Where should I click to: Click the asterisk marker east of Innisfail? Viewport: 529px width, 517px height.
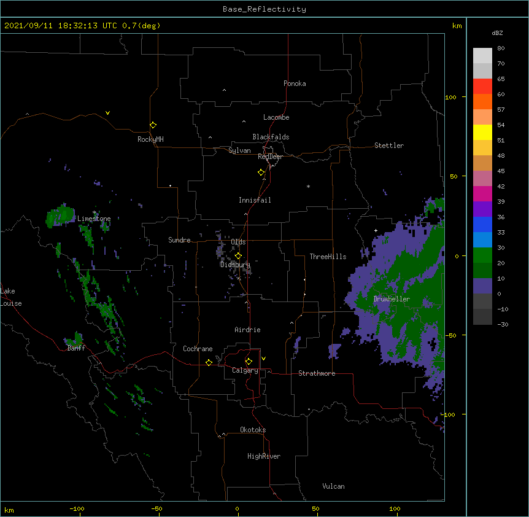(308, 186)
